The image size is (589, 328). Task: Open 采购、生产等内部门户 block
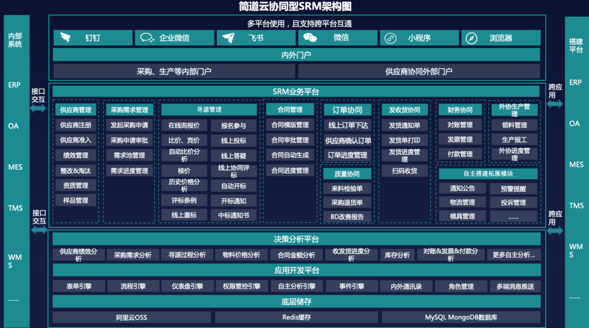[x=174, y=71]
